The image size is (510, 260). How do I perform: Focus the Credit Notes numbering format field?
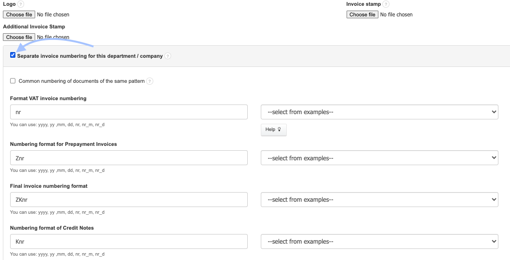click(129, 241)
